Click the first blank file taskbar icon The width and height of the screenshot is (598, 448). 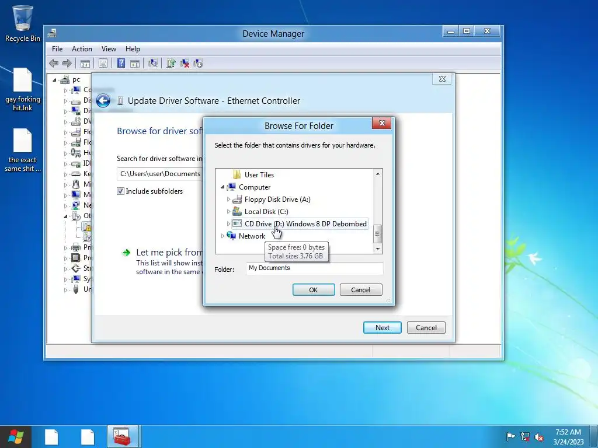[51, 437]
